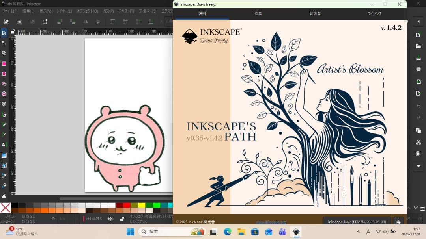The width and height of the screenshot is (426, 239).
Task: Select the Dropper color picker tool
Action: [x=4, y=176]
